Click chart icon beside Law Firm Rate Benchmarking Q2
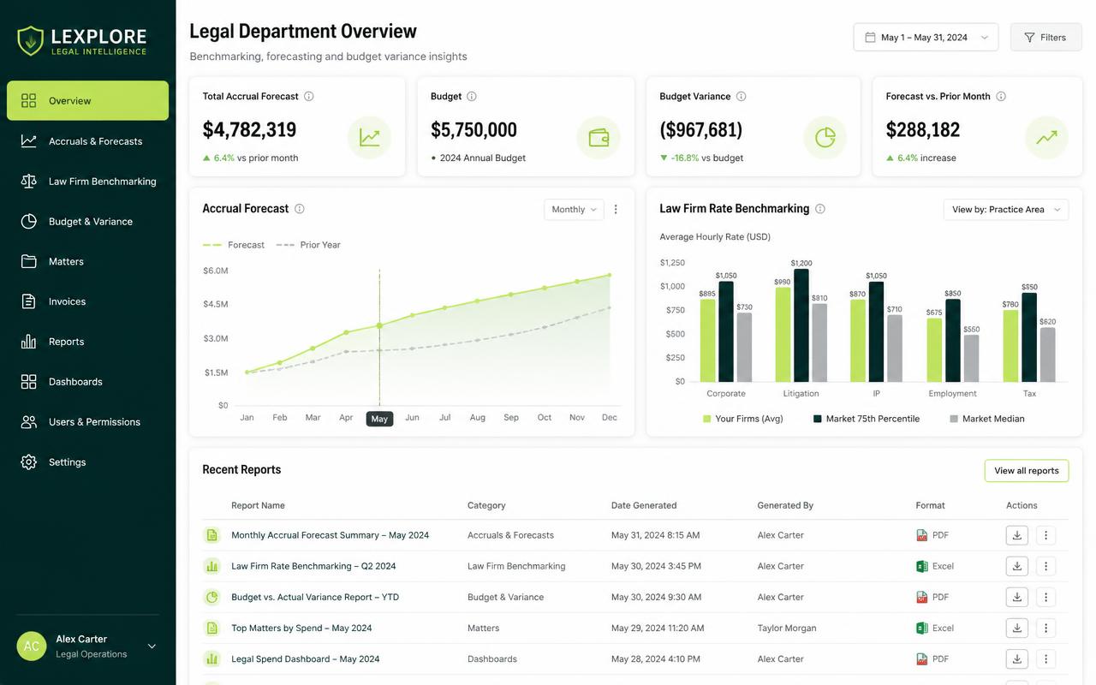The image size is (1096, 685). (211, 566)
